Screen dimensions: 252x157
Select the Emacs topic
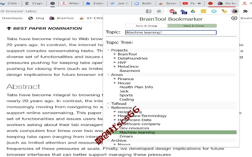tap(126, 136)
